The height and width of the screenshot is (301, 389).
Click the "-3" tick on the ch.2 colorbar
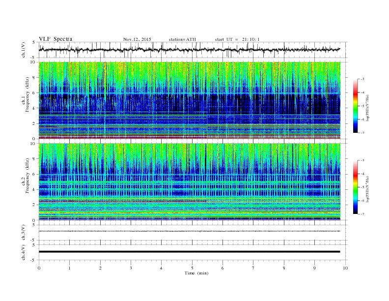362,160
